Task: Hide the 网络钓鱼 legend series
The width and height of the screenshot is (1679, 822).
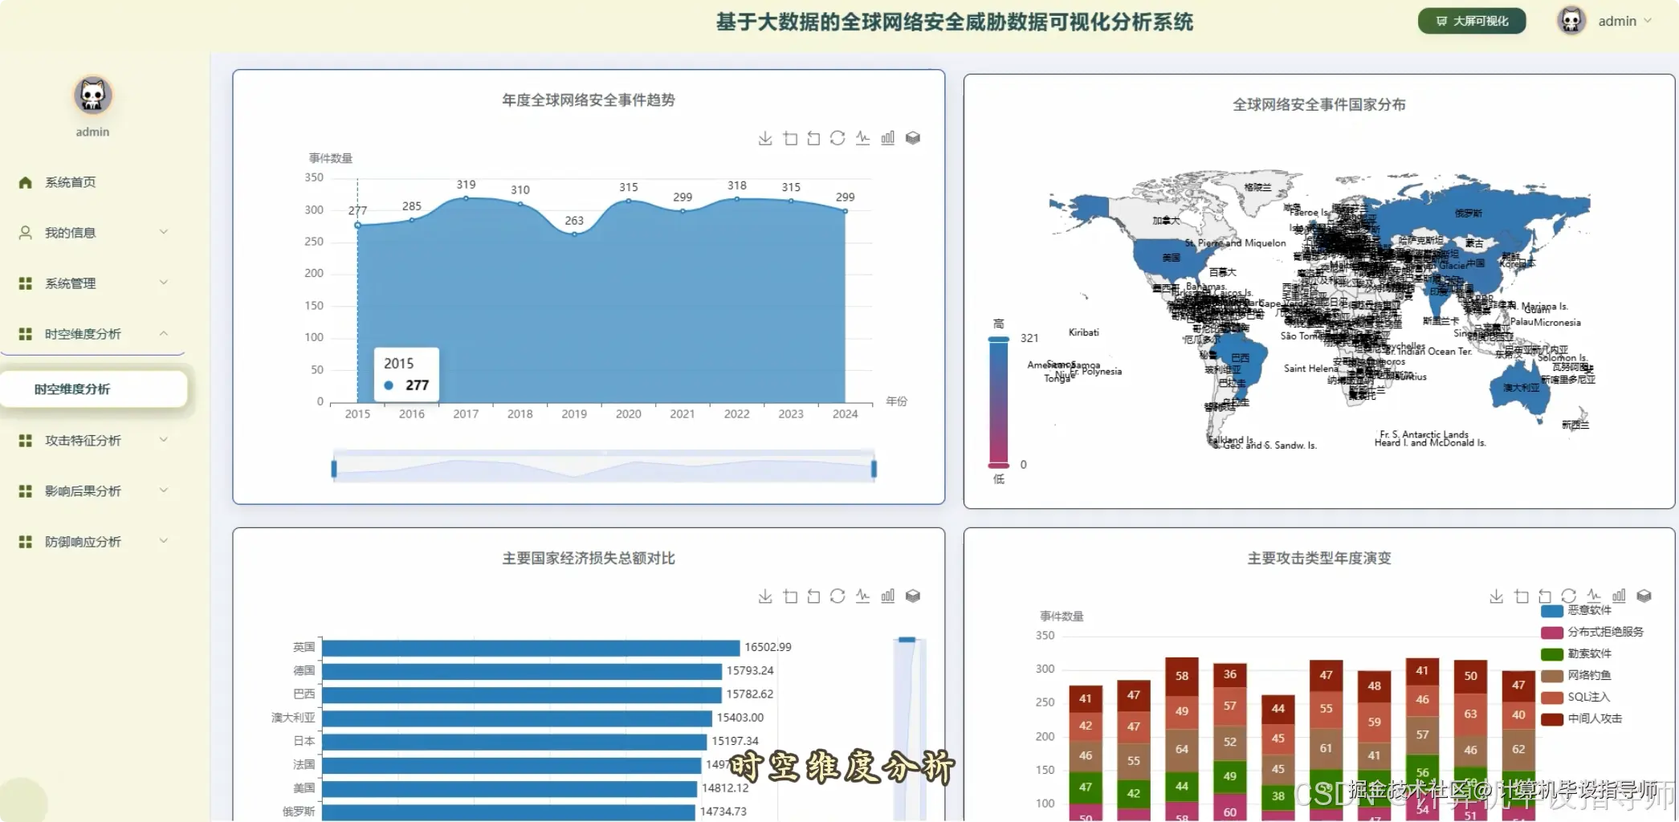Action: click(x=1576, y=675)
